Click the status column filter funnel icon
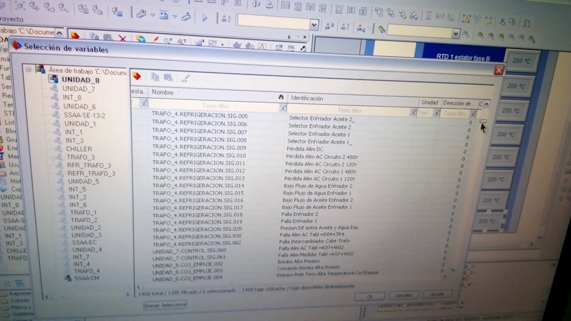Viewport: 571px width, 321px height. (144, 103)
